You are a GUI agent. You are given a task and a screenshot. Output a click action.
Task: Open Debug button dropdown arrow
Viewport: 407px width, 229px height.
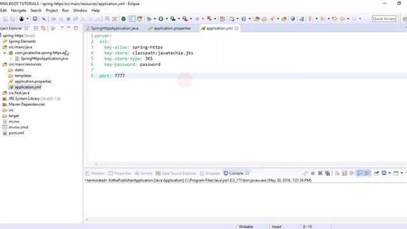pos(155,18)
